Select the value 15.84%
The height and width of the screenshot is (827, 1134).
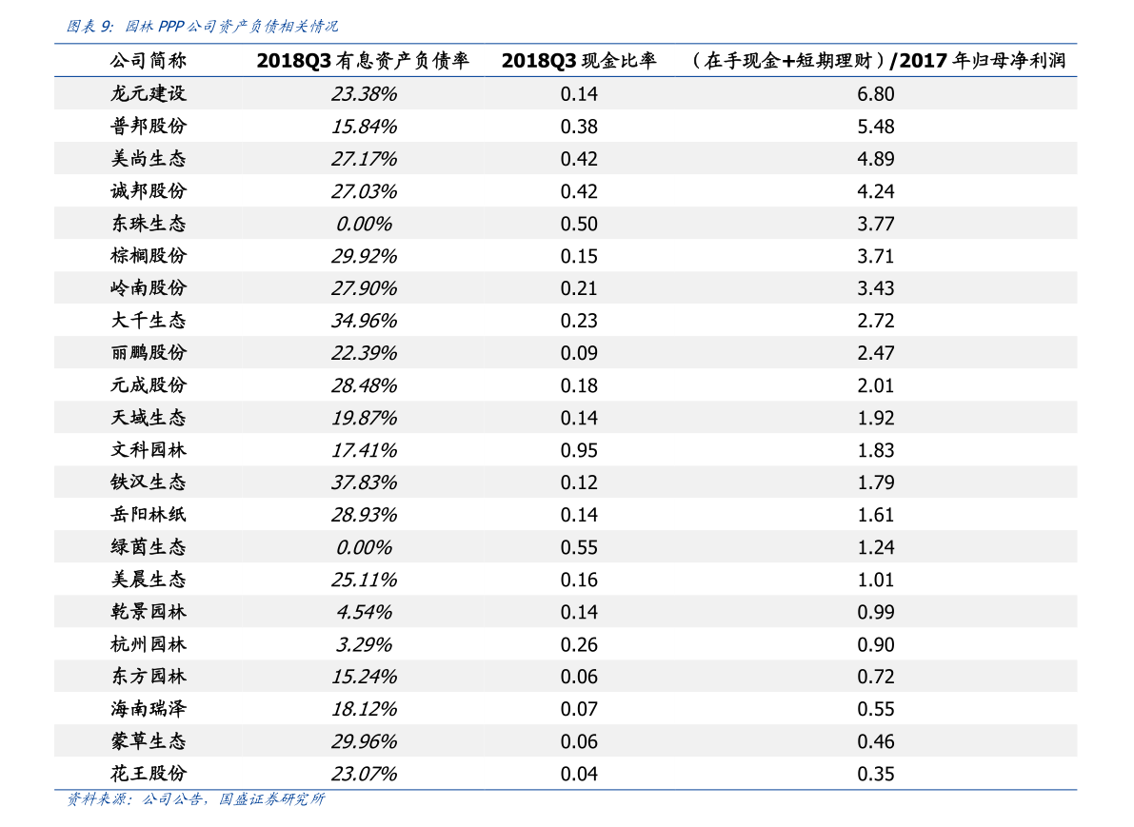[x=364, y=127]
